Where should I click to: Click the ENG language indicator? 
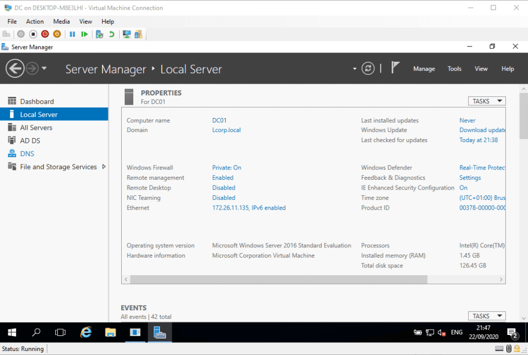coord(457,332)
